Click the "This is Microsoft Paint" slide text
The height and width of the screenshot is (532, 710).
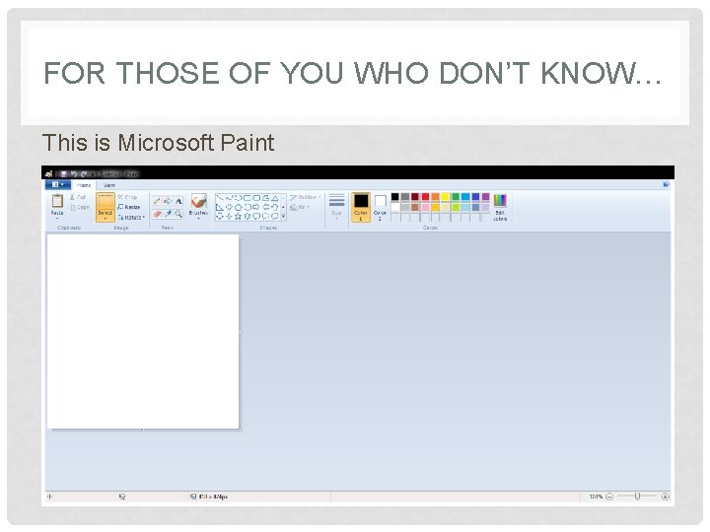(x=158, y=143)
